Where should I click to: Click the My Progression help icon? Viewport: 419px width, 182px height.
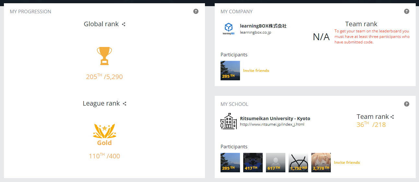(x=196, y=11)
